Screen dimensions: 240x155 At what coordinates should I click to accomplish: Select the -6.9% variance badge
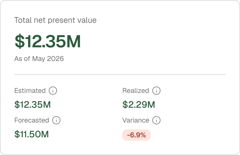pos(136,135)
